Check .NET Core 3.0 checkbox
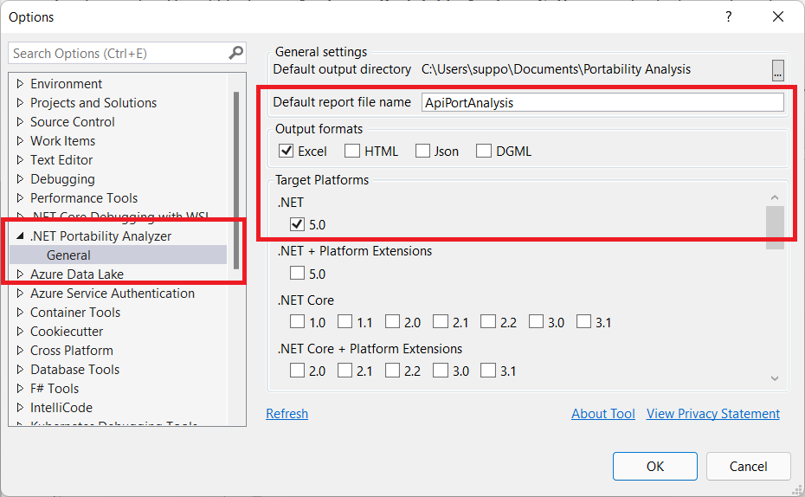Image resolution: width=805 pixels, height=497 pixels. pos(536,322)
